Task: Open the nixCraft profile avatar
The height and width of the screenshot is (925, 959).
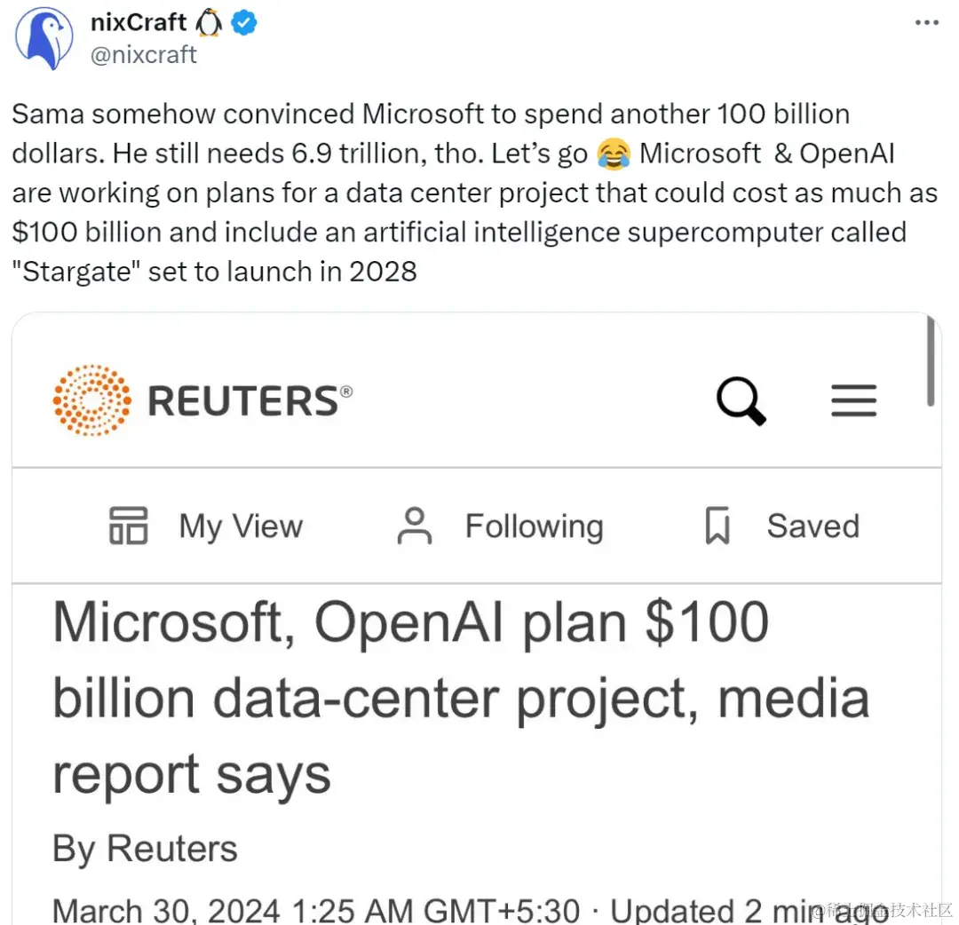Action: coord(44,40)
